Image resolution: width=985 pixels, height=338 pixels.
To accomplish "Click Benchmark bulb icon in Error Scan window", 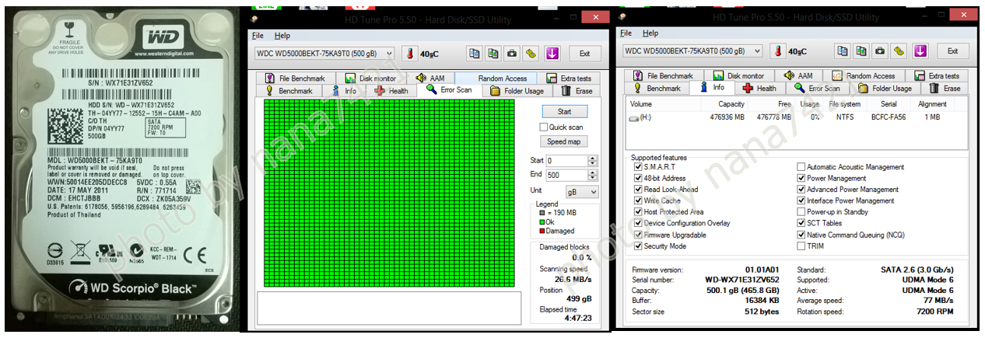I will coord(270,91).
